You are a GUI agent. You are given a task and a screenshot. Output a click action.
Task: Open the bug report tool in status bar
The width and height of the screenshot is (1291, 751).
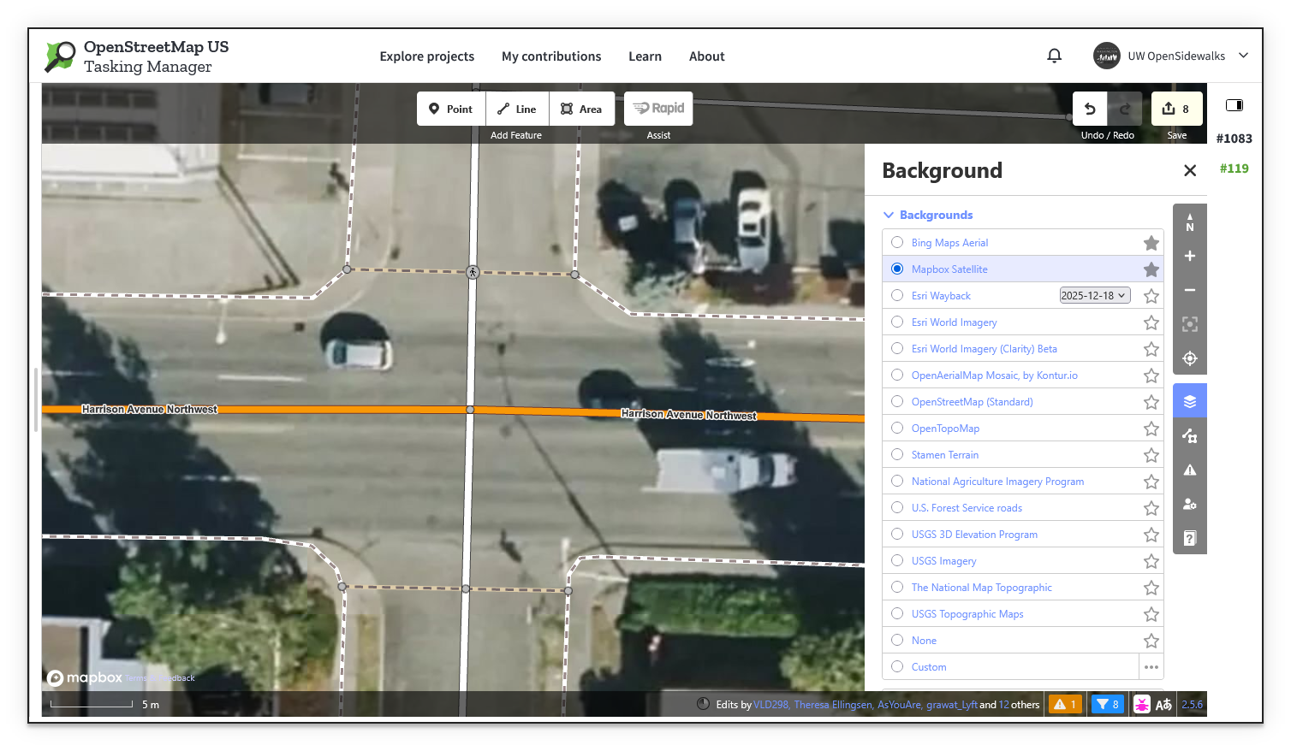(1142, 704)
